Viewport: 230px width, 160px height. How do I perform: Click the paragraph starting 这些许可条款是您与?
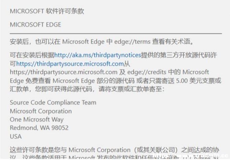(114, 153)
